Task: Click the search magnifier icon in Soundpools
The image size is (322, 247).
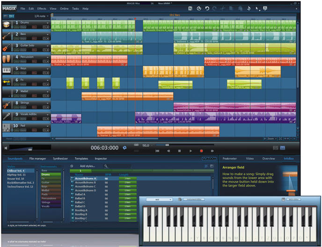Action: pos(106,166)
